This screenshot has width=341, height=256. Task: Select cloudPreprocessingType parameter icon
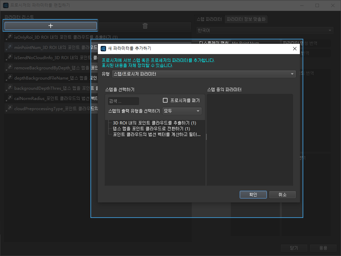(x=10, y=108)
